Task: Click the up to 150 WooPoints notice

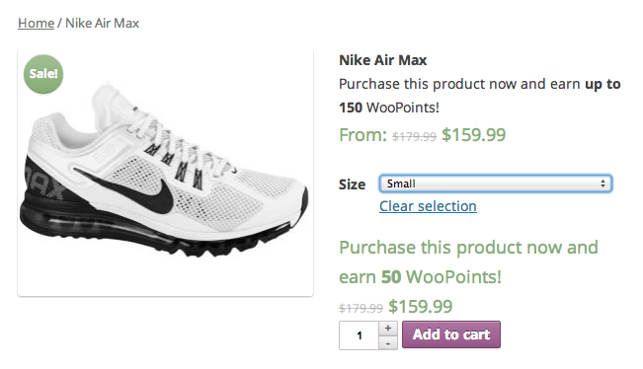Action: coord(480,96)
